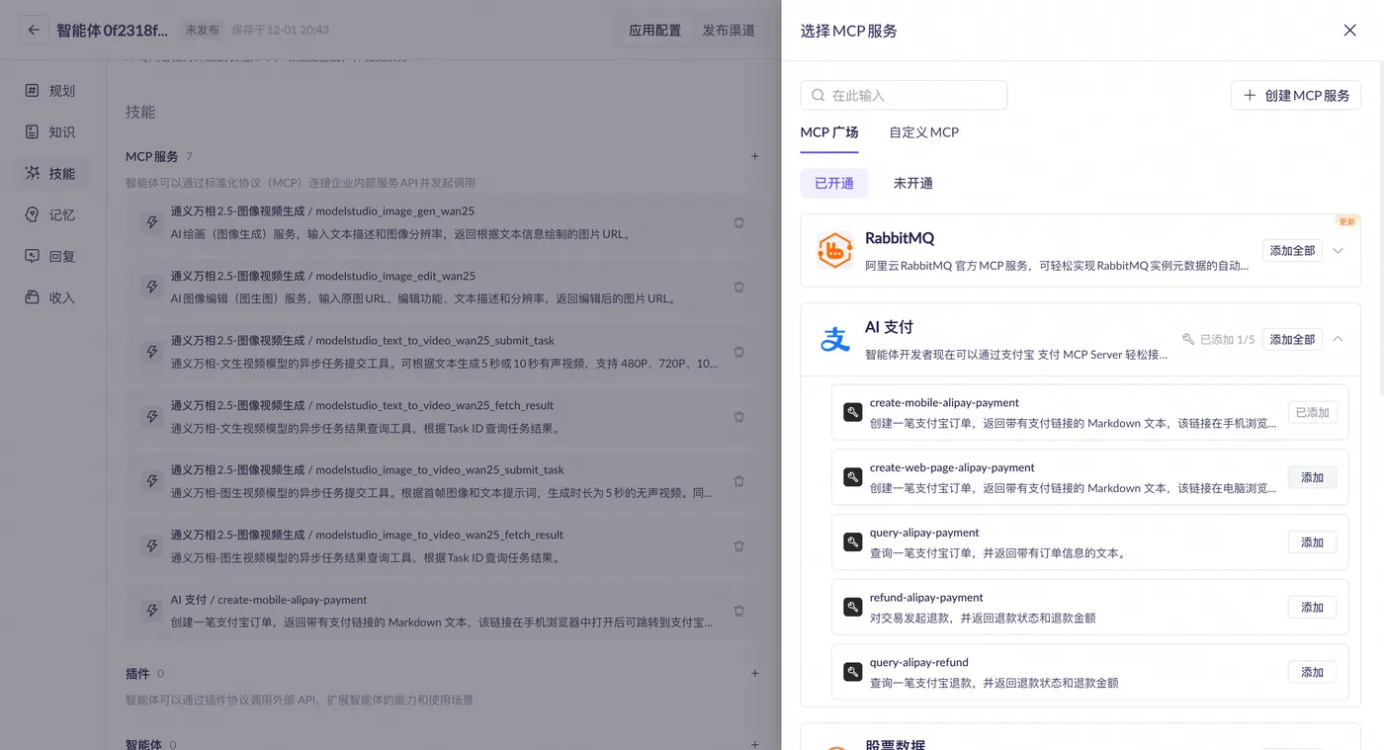Delete modelstudio_image_to_video_wan25_fetch_result via trash icon
Screen dimensions: 1384x750
738,546
